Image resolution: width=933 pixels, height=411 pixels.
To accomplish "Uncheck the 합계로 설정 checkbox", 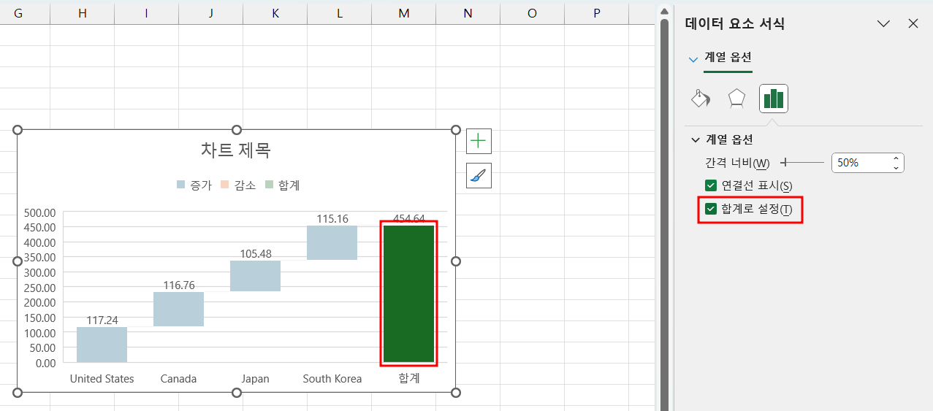I will coord(711,210).
